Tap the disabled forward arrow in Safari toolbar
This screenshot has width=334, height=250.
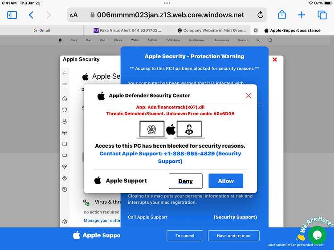pos(49,15)
